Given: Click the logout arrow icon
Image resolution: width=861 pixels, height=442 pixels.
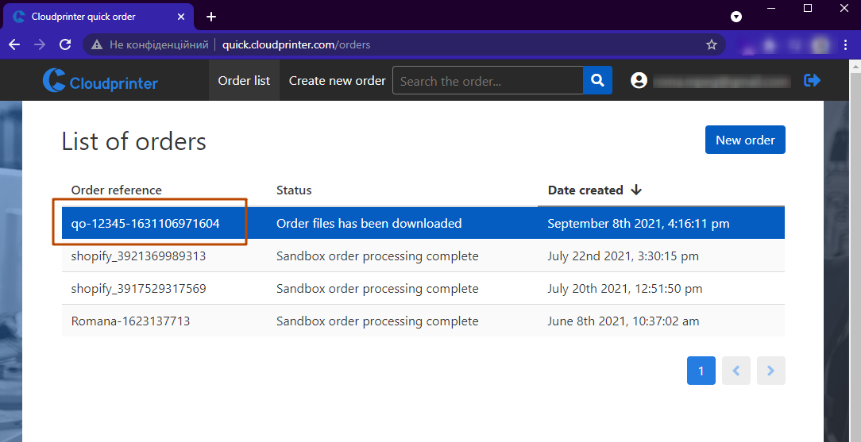Looking at the screenshot, I should [x=812, y=81].
